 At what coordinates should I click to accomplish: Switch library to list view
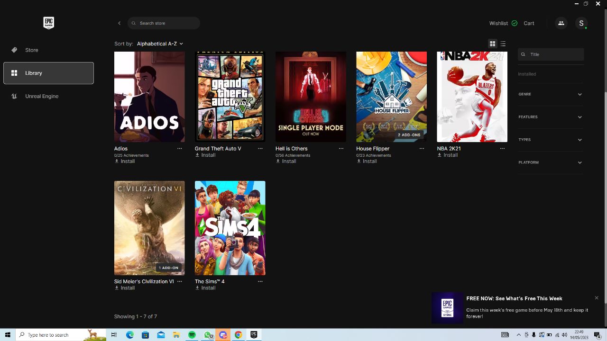click(x=503, y=44)
